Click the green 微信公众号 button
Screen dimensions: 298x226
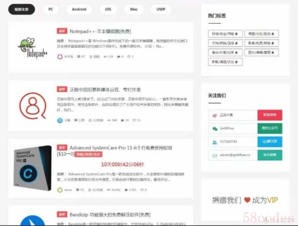[270, 128]
